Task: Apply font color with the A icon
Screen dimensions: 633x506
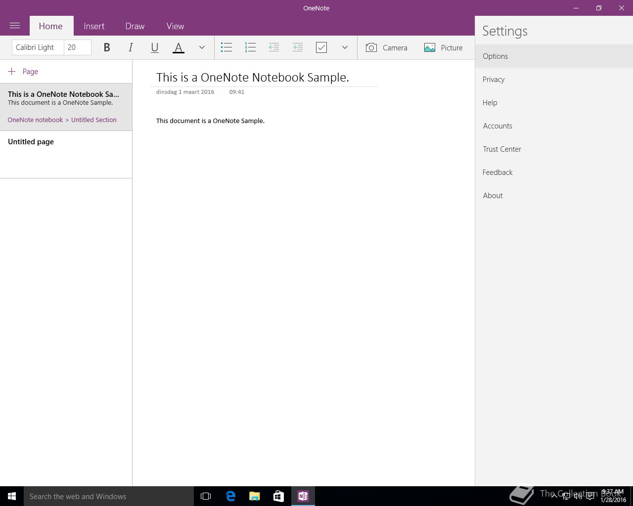Action: (x=179, y=47)
